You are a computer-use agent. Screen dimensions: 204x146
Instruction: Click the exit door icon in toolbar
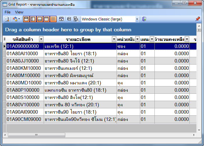click(144, 19)
